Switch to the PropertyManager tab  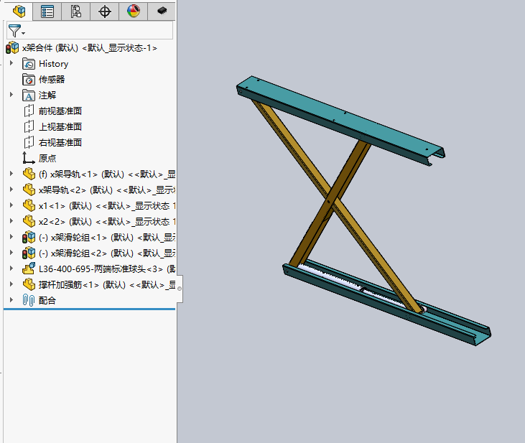(47, 11)
